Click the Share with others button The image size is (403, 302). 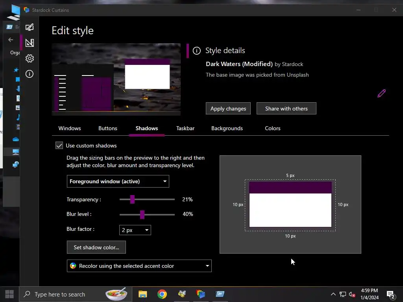287,109
